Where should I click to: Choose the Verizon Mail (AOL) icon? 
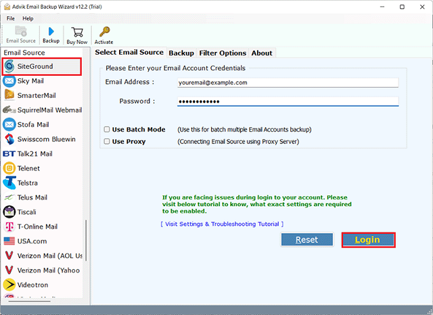(9, 256)
